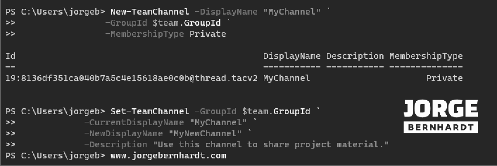Click Private value after -MembershipType parameter

pyautogui.click(x=208, y=34)
